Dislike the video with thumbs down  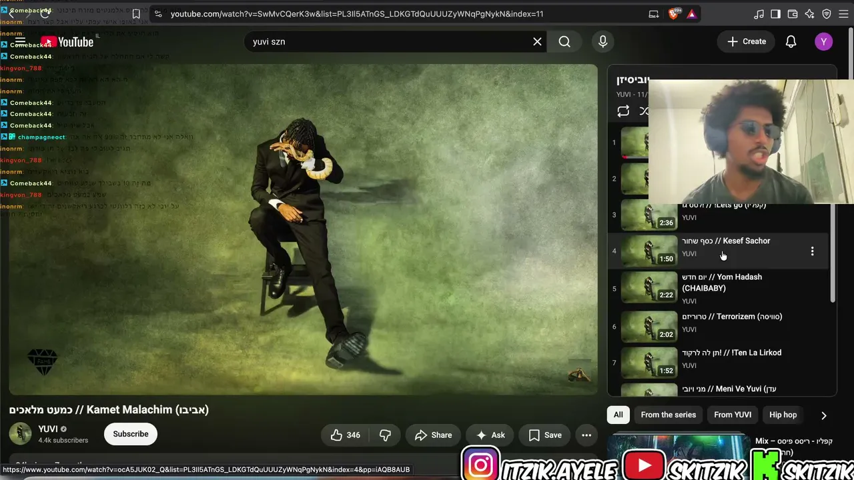tap(385, 435)
